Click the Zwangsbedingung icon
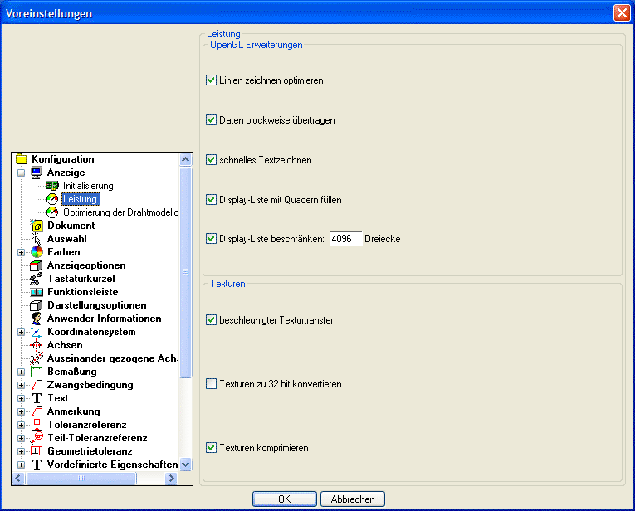 pos(37,385)
